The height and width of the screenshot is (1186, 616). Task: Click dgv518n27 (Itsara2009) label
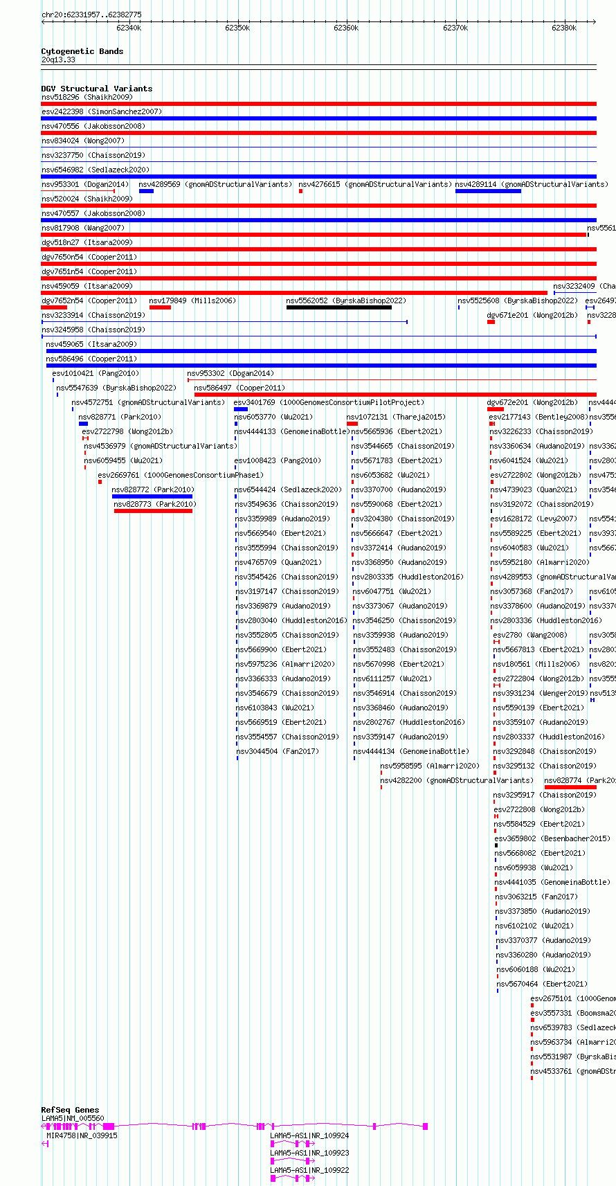click(87, 243)
